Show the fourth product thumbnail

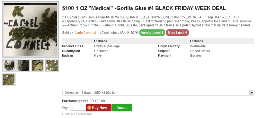tap(52, 65)
